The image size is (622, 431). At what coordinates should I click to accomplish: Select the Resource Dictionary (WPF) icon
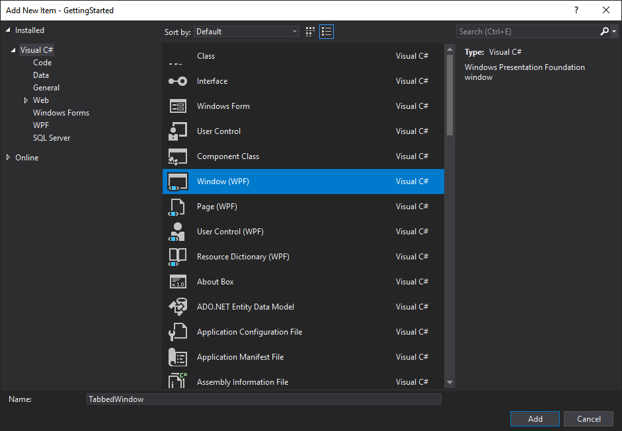pos(177,257)
